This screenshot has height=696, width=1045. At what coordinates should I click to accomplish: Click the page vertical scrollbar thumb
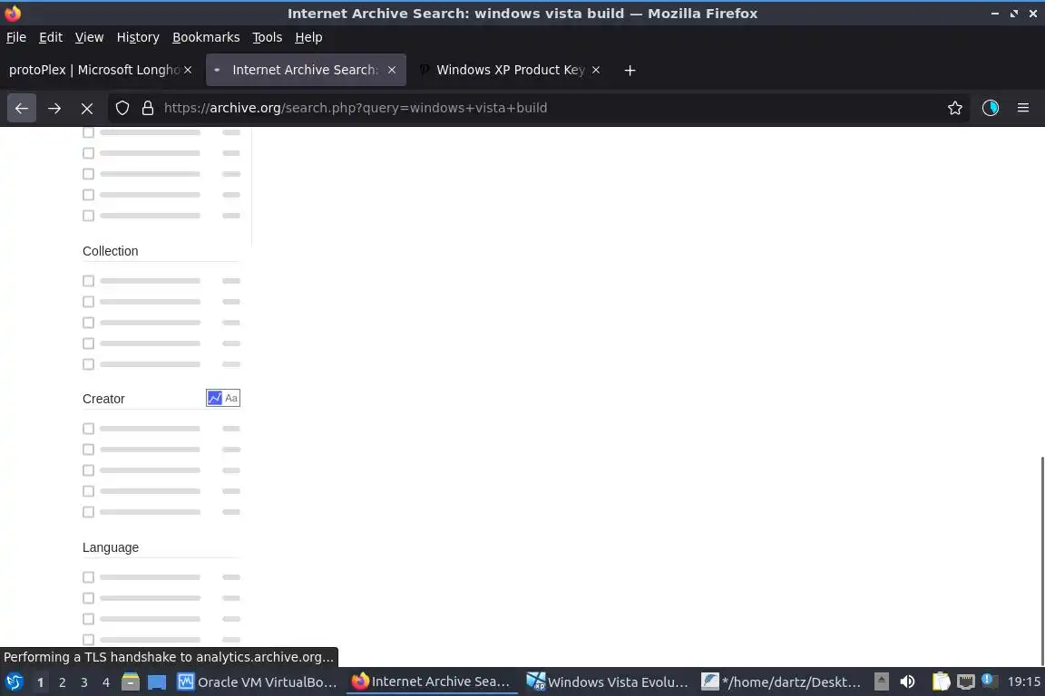(x=1041, y=561)
